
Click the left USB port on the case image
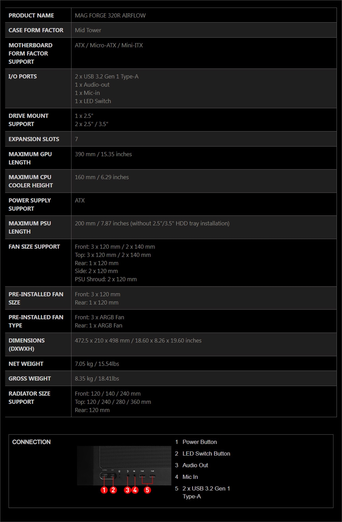142,476
